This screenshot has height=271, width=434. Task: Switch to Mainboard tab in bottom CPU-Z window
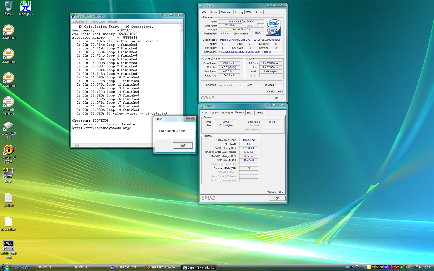coord(227,113)
